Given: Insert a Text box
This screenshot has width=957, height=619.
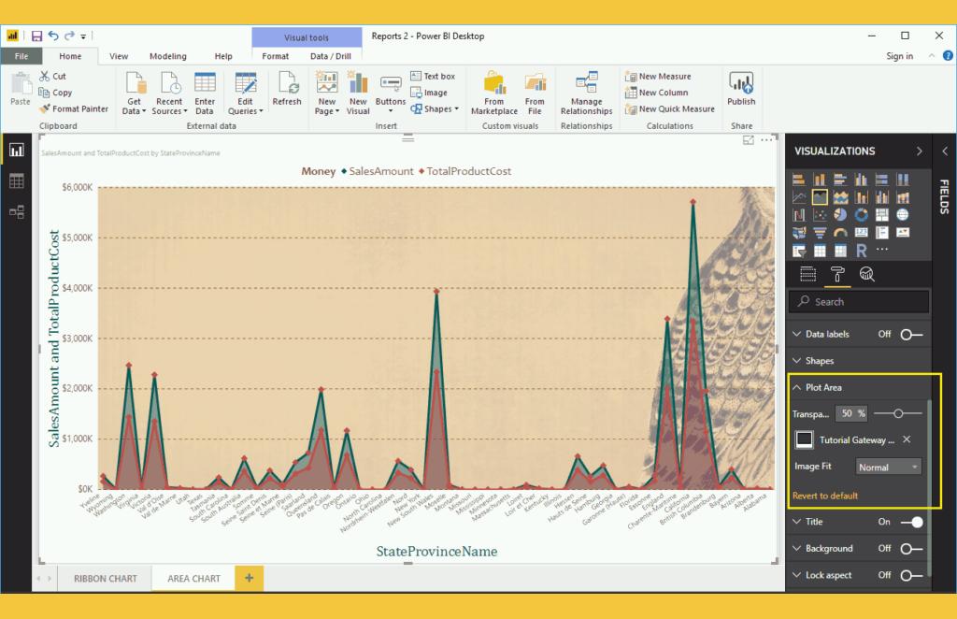Looking at the screenshot, I should click(x=433, y=77).
